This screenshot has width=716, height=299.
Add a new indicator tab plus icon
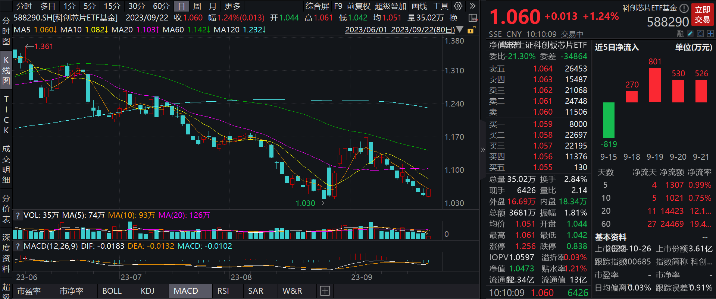(x=325, y=291)
